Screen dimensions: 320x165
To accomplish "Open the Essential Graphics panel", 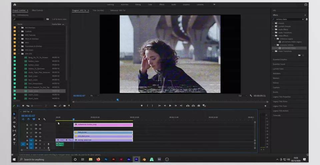I will (280, 60).
